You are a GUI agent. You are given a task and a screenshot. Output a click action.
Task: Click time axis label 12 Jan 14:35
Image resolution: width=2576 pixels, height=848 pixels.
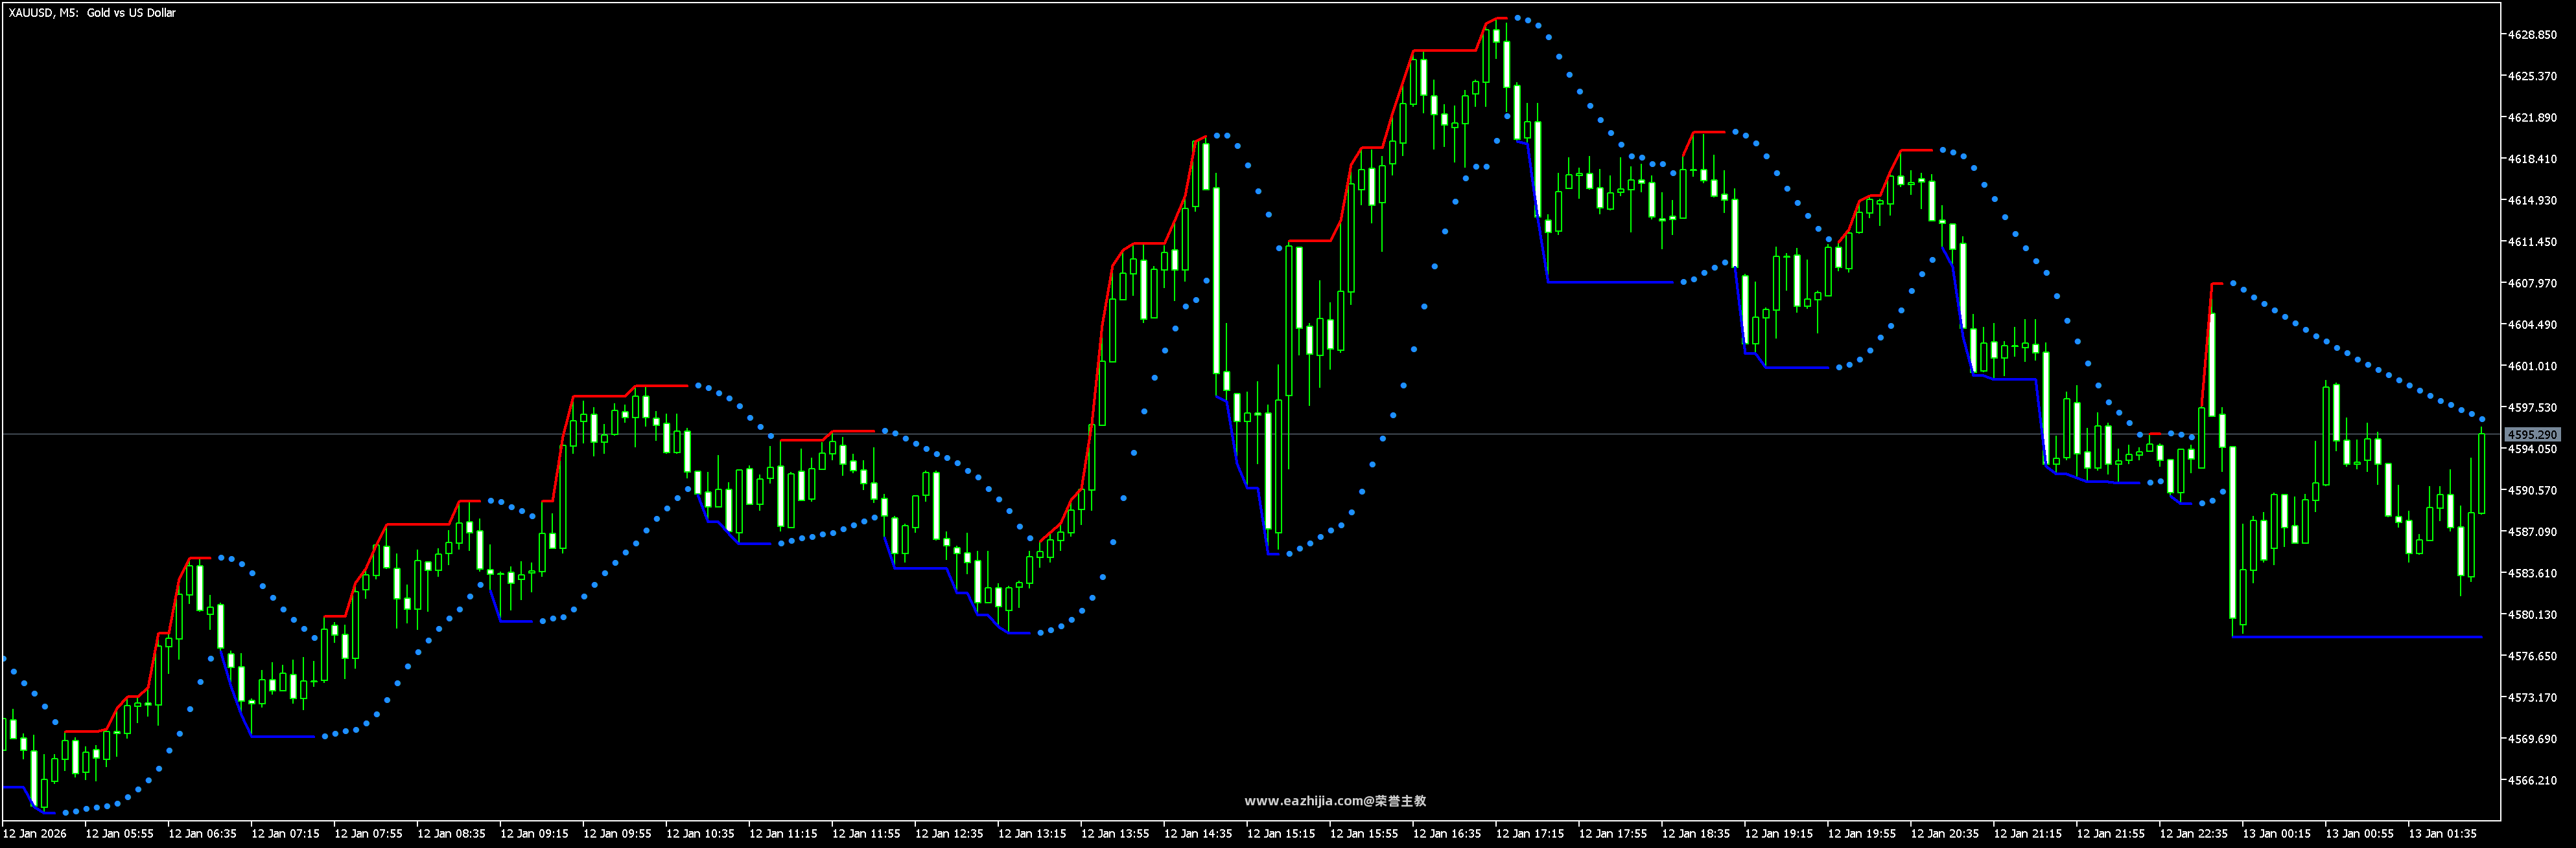1199,834
